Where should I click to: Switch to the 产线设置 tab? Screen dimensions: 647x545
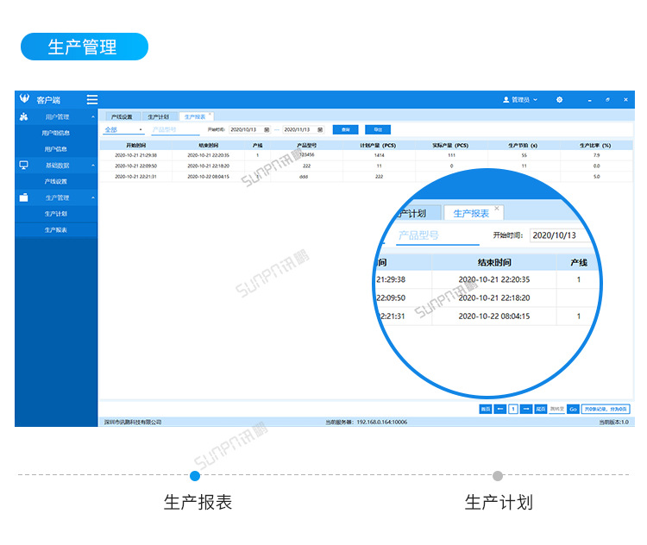122,116
